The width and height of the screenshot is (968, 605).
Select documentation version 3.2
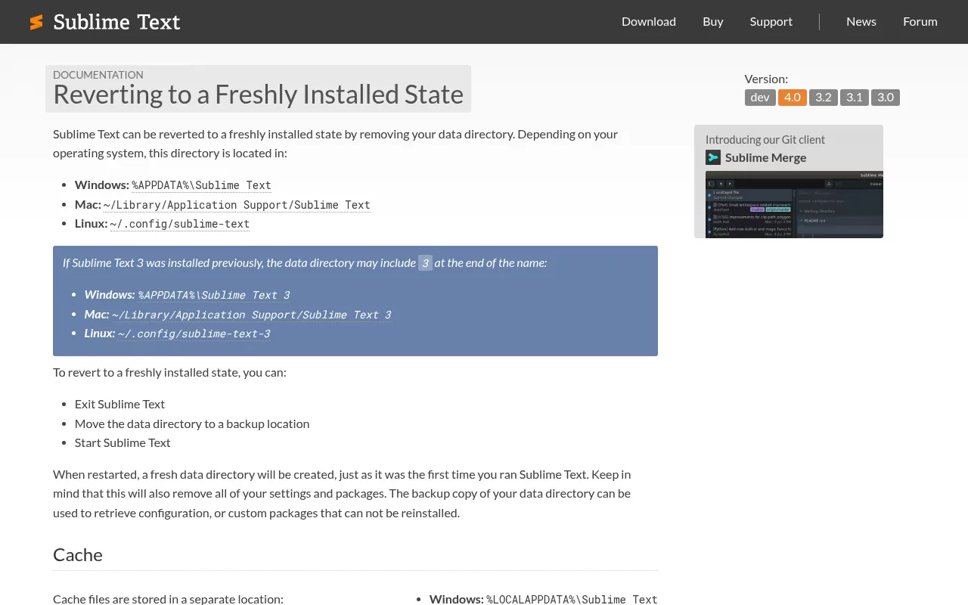pyautogui.click(x=824, y=98)
